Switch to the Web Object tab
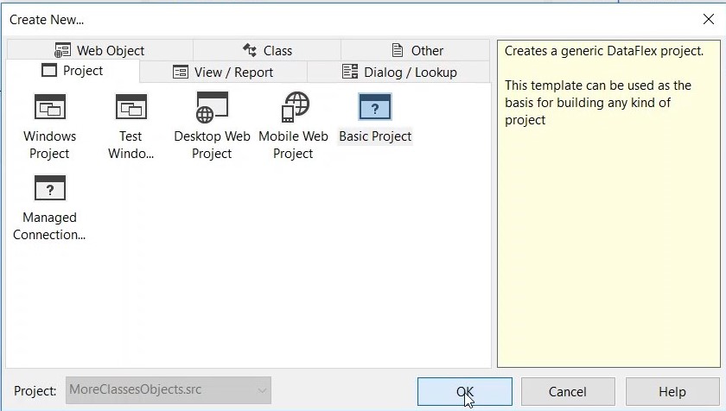This screenshot has height=411, width=726. 99,50
